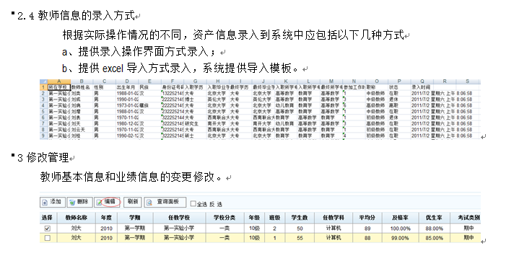Click the 删除 recycle-bin delete icon
This screenshot has height=261, width=514.
click(72, 203)
